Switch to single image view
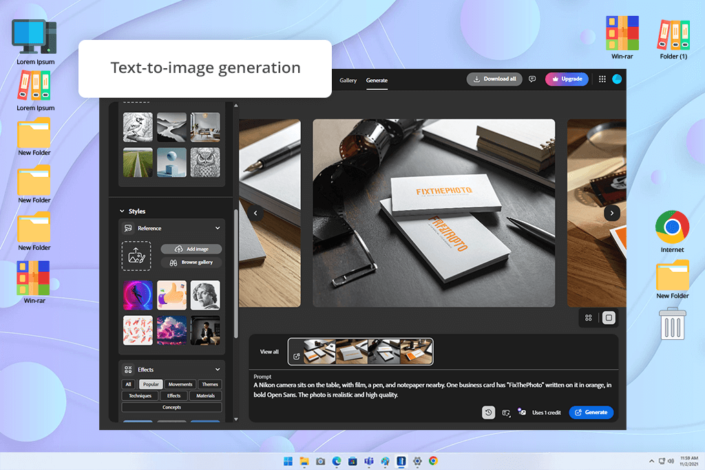 (609, 318)
